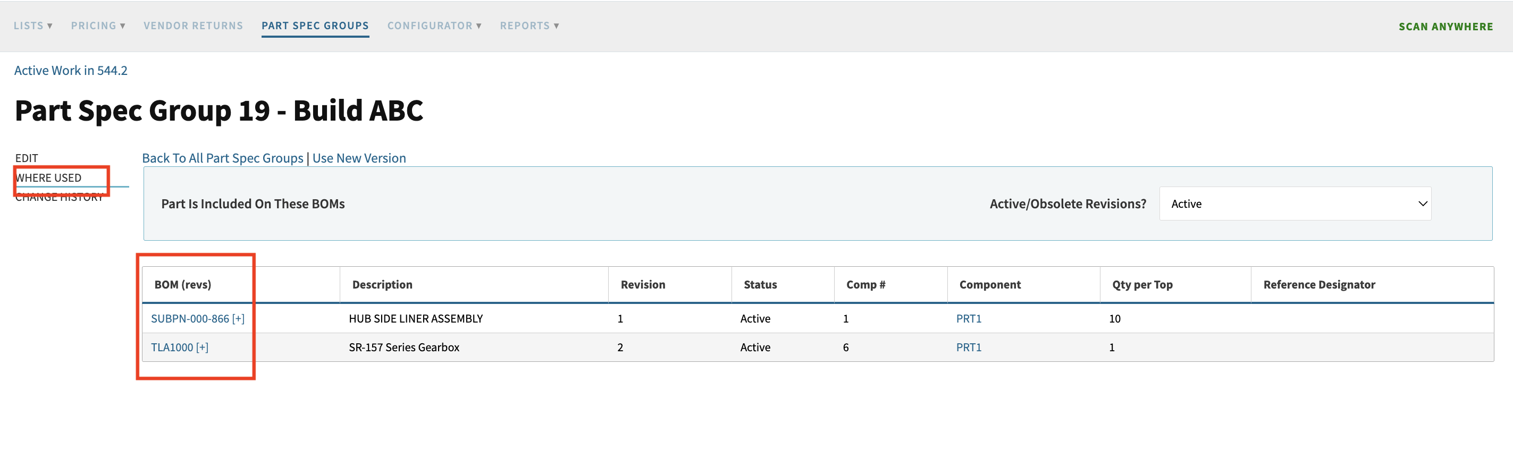Viewport: 1513px width, 474px height.
Task: Go to Vendor Returns
Action: tap(192, 26)
